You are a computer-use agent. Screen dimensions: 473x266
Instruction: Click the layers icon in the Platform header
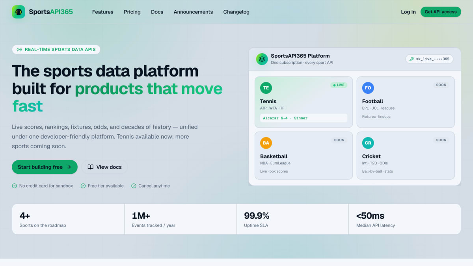262,59
